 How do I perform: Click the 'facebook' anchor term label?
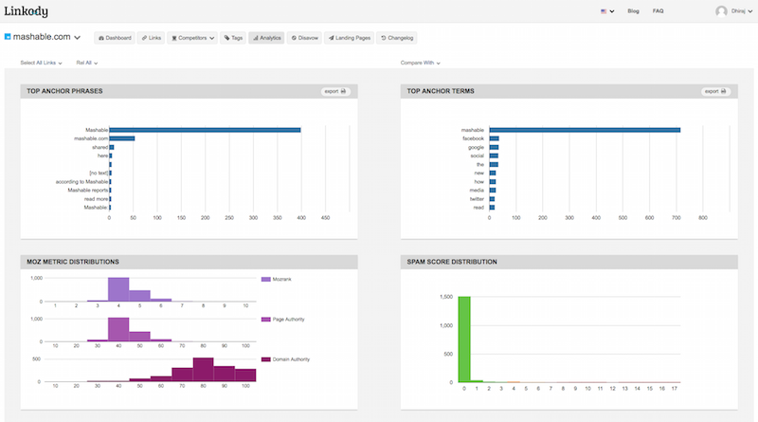coord(473,138)
